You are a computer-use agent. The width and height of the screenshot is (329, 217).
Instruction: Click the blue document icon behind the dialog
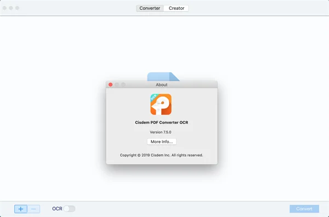point(163,77)
